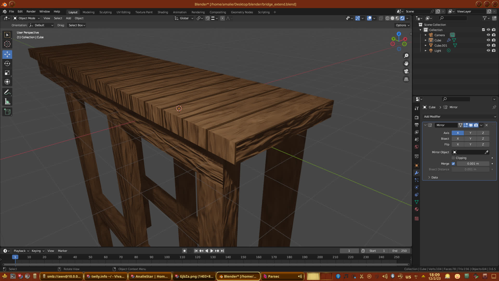Open the Render menu
Viewport: 499px width, 281px height.
(31, 11)
